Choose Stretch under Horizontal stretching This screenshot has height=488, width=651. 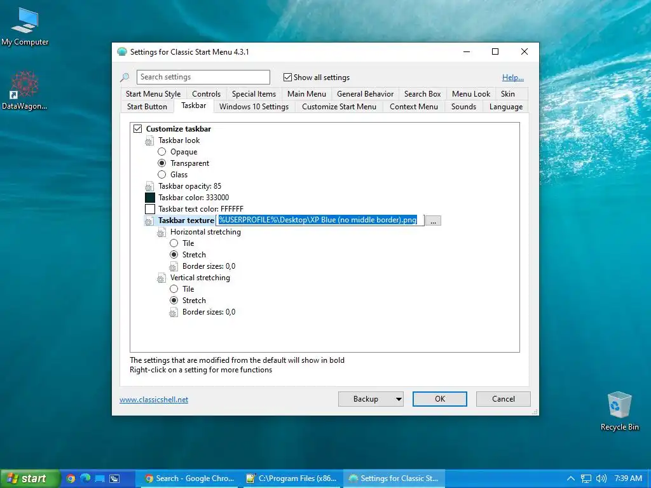(174, 255)
